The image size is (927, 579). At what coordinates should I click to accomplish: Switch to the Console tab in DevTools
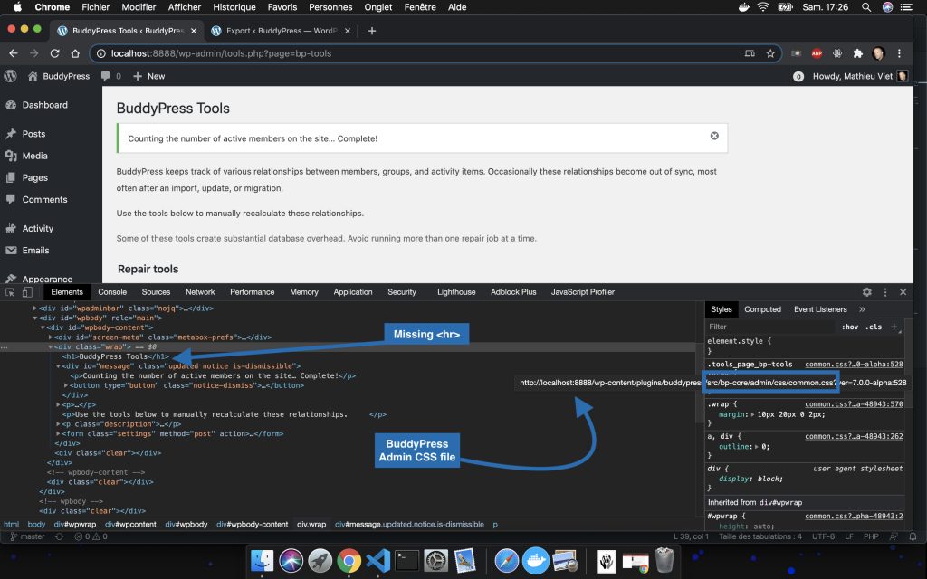(x=112, y=292)
